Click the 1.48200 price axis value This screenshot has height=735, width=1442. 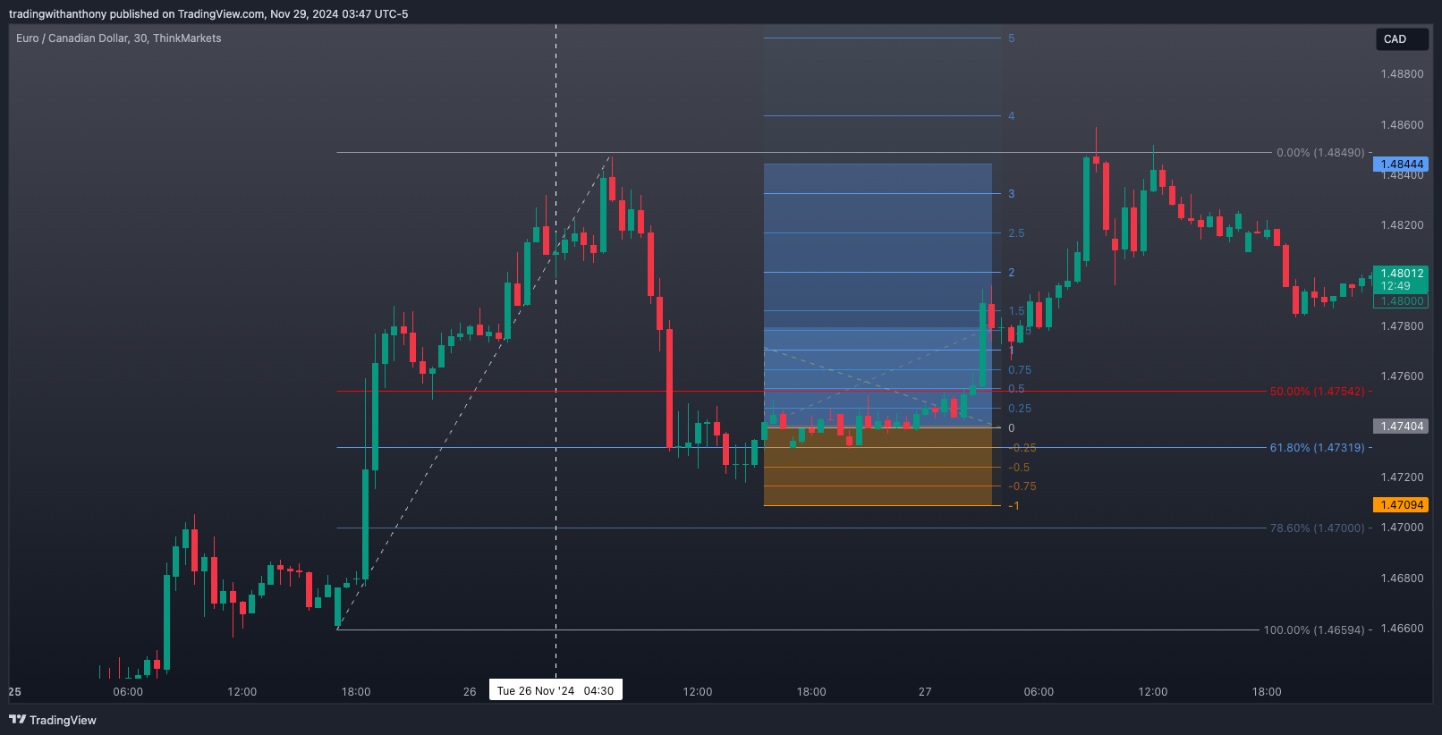(1402, 225)
